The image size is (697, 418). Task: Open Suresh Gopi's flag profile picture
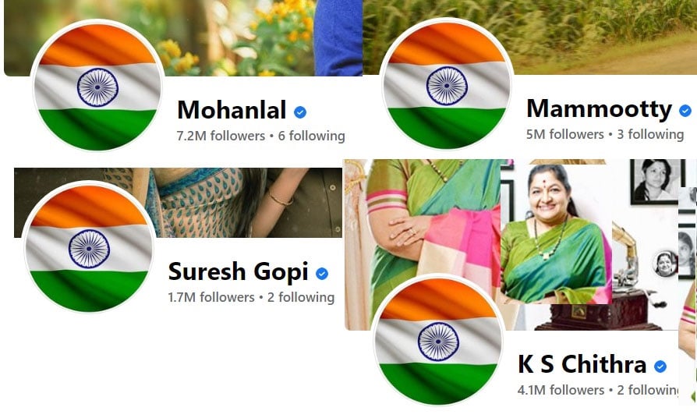pyautogui.click(x=89, y=248)
